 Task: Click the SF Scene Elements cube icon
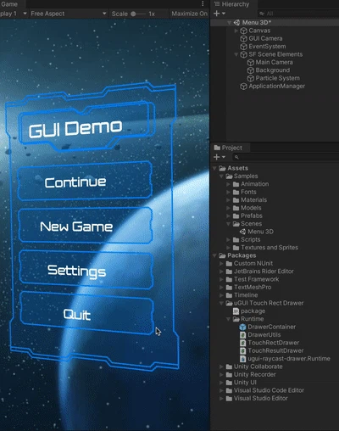point(243,54)
